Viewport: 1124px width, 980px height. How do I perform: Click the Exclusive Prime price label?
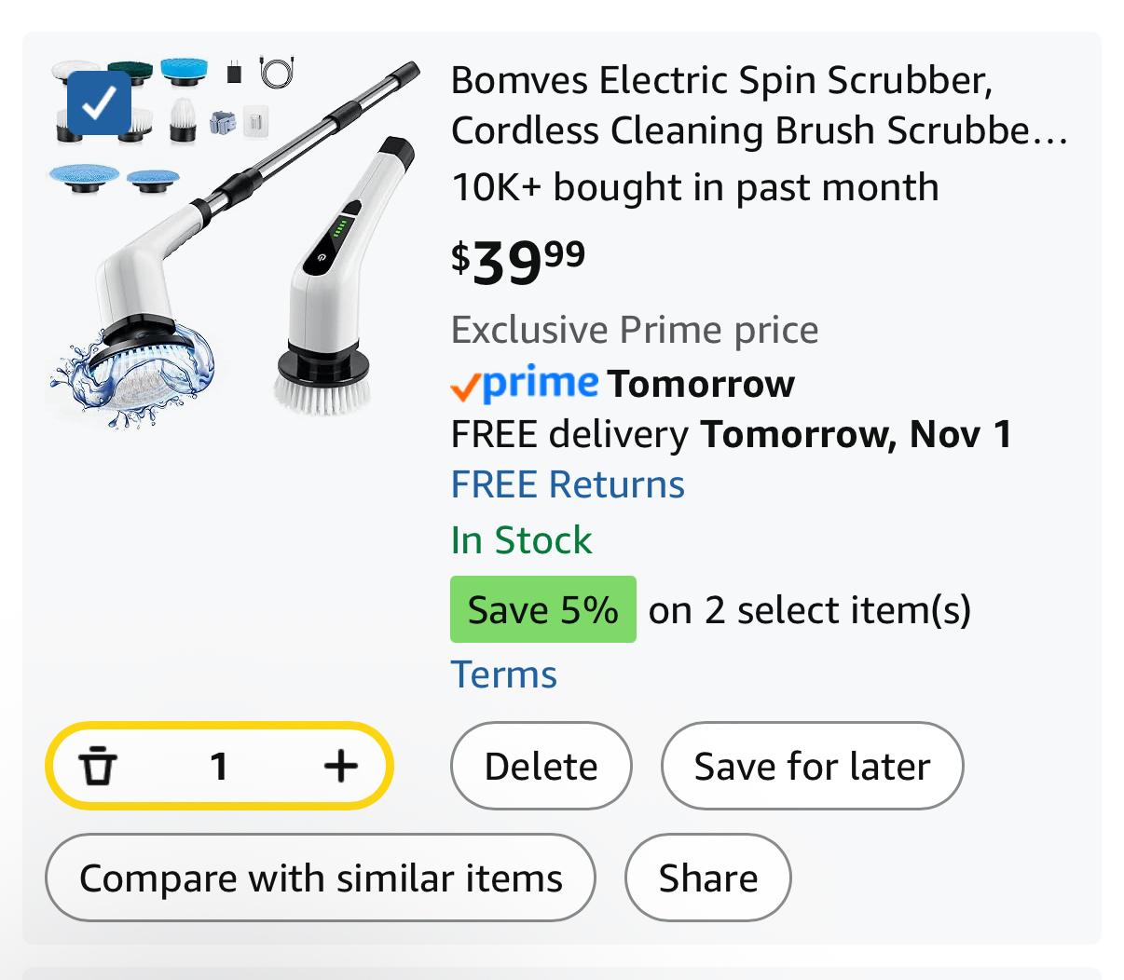[x=635, y=330]
